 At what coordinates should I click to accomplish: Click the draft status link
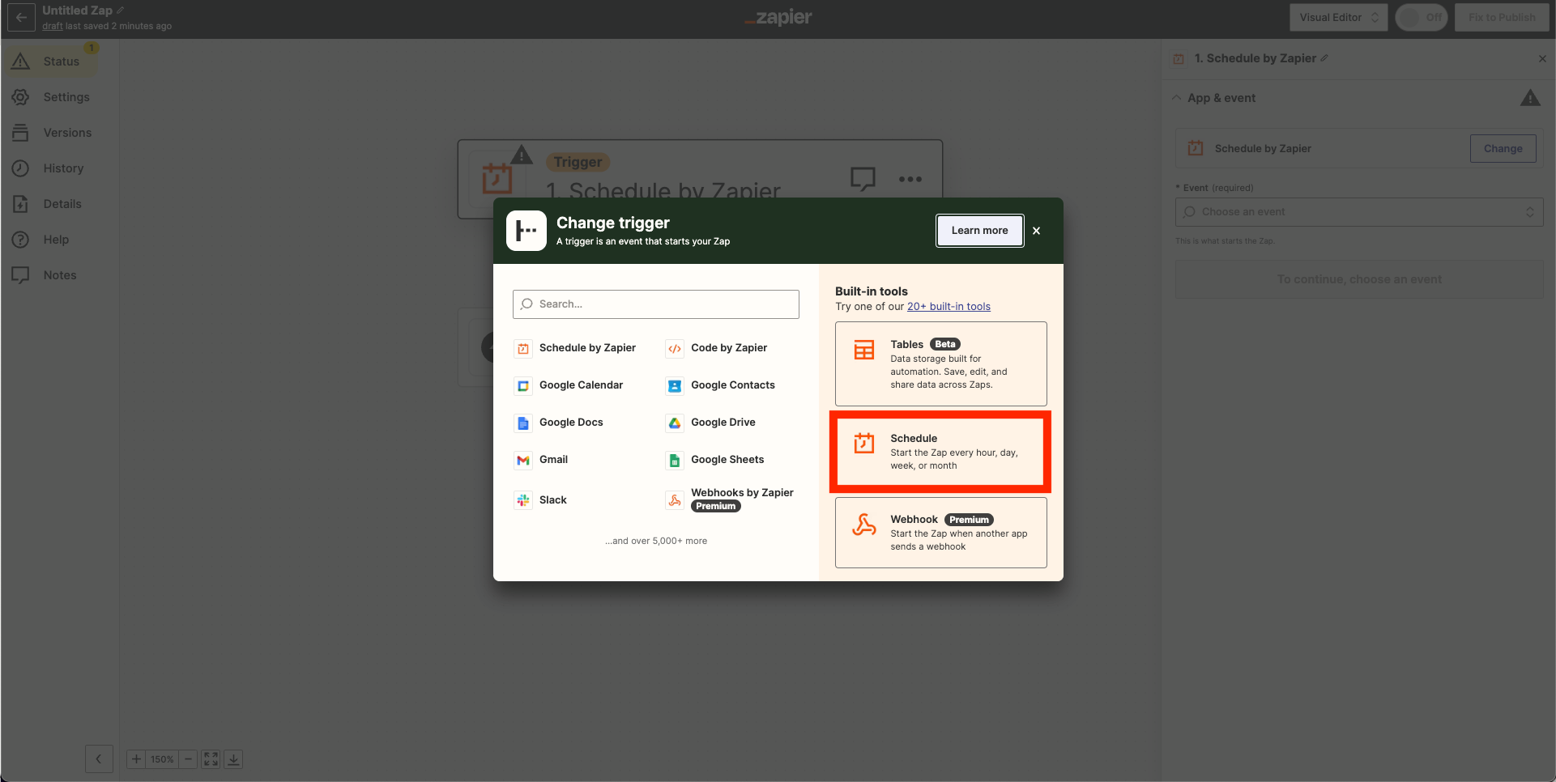click(53, 26)
